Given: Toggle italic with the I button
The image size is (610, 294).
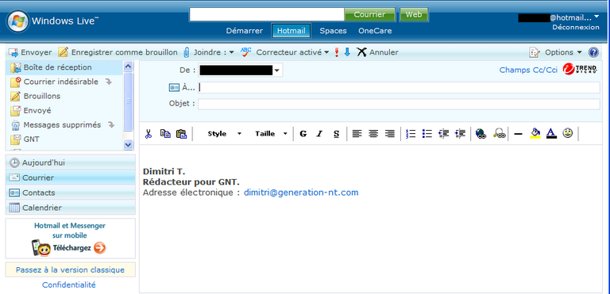Looking at the screenshot, I should pyautogui.click(x=320, y=134).
